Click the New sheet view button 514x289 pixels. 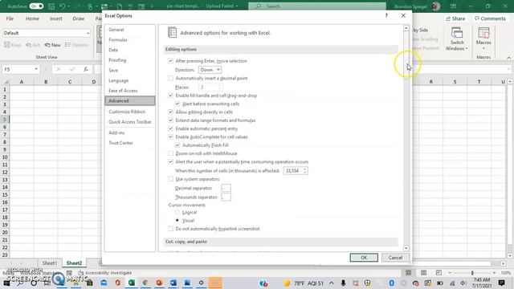[x=53, y=45]
